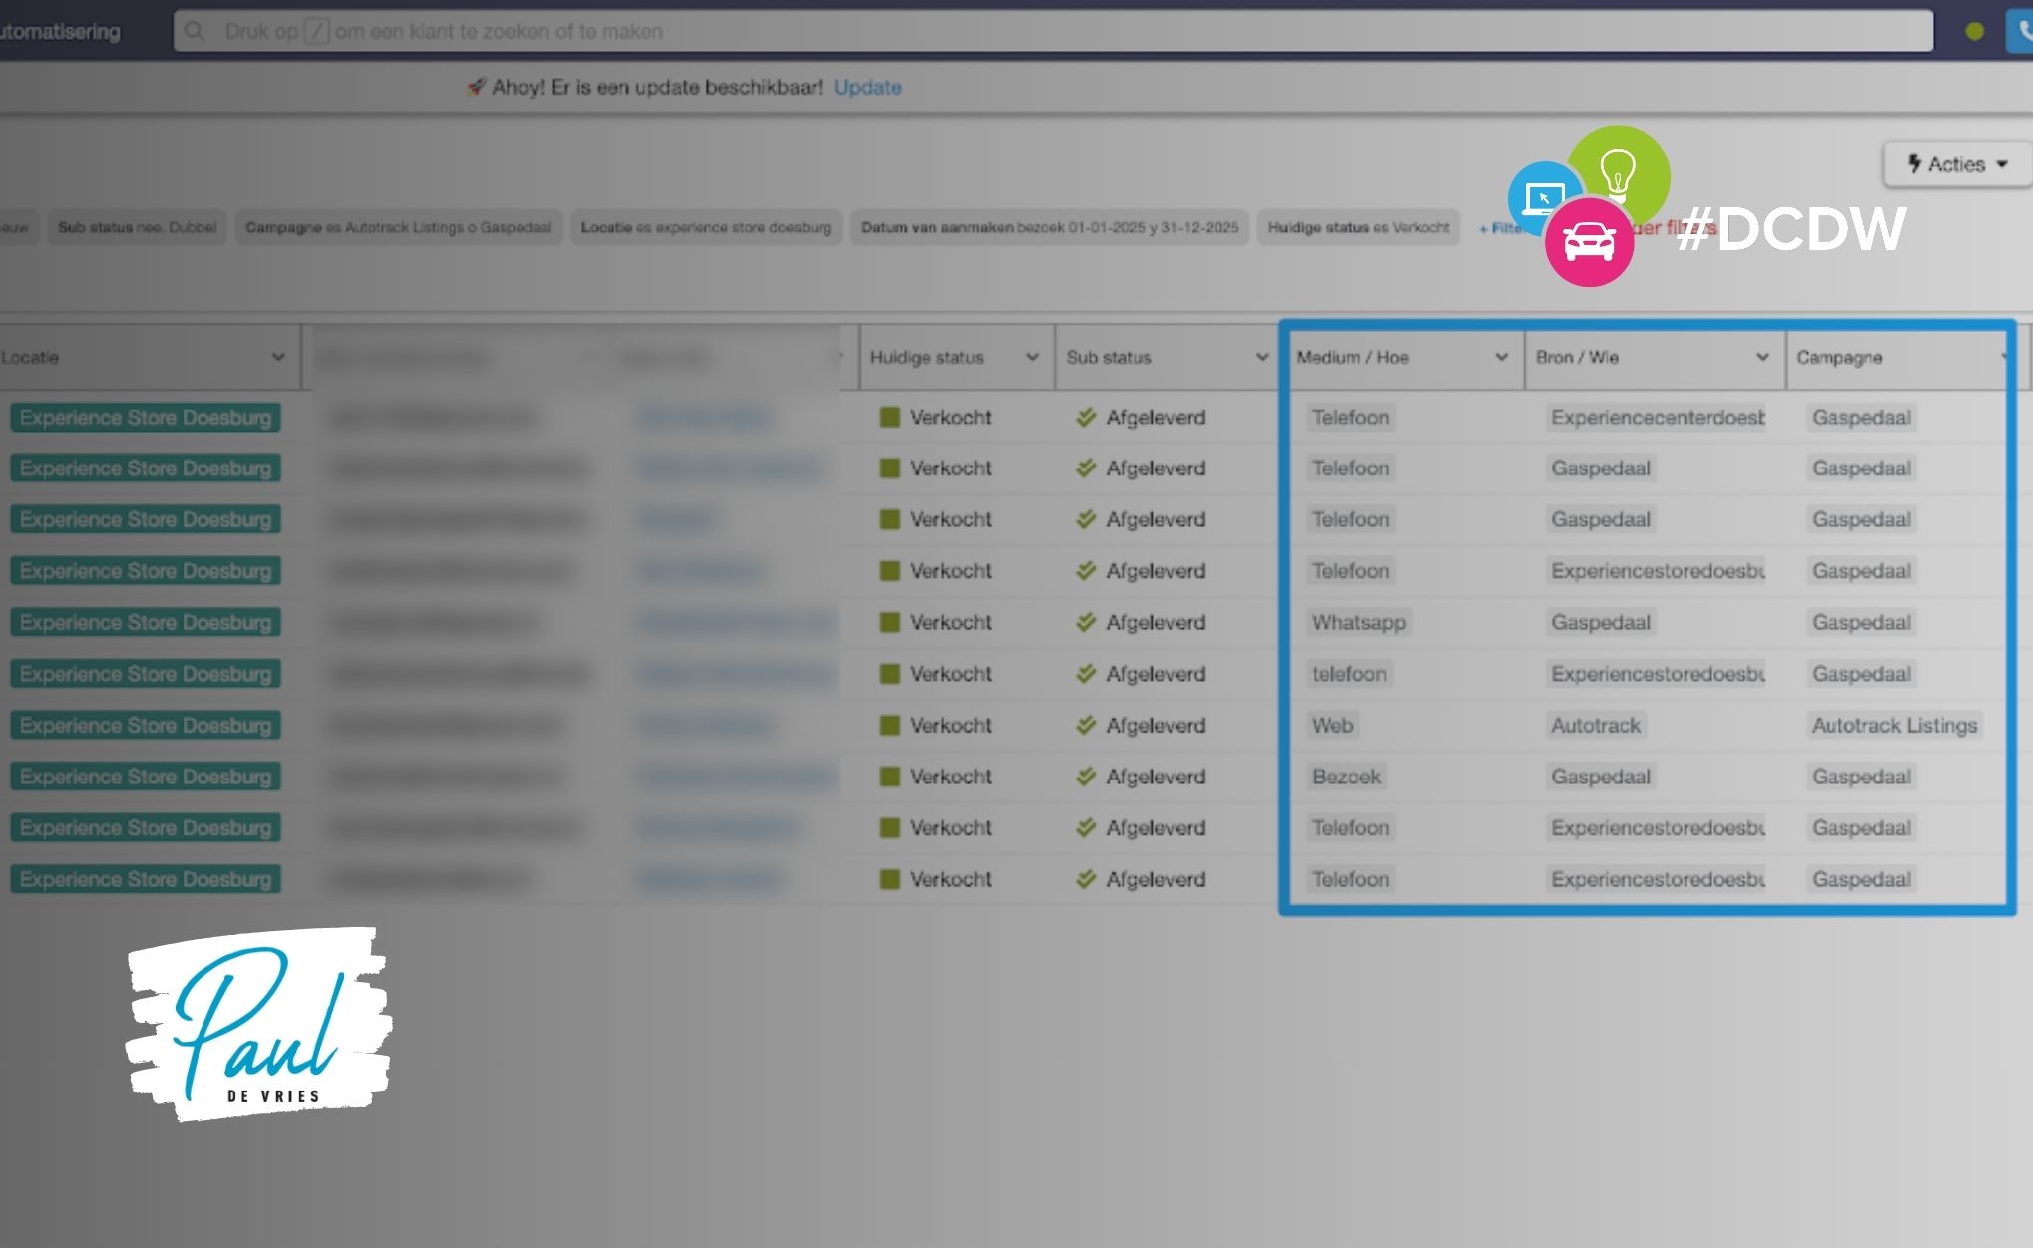Open Huidige status column dropdown chevron

1032,357
